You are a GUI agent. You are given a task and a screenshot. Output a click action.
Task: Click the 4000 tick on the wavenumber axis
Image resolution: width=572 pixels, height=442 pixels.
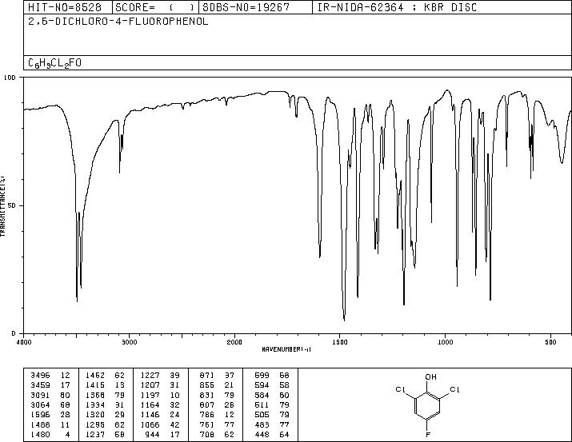[x=24, y=342]
